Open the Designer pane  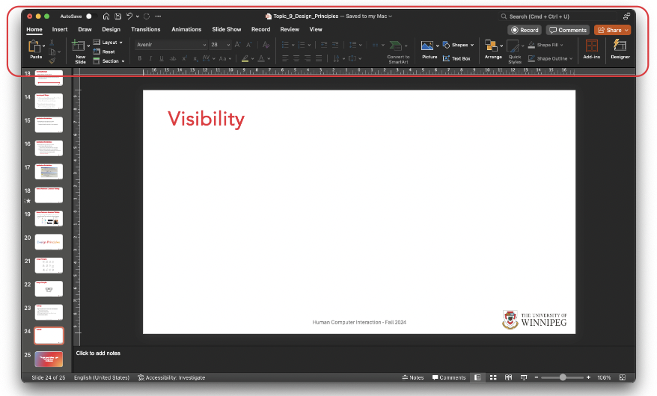tap(620, 47)
